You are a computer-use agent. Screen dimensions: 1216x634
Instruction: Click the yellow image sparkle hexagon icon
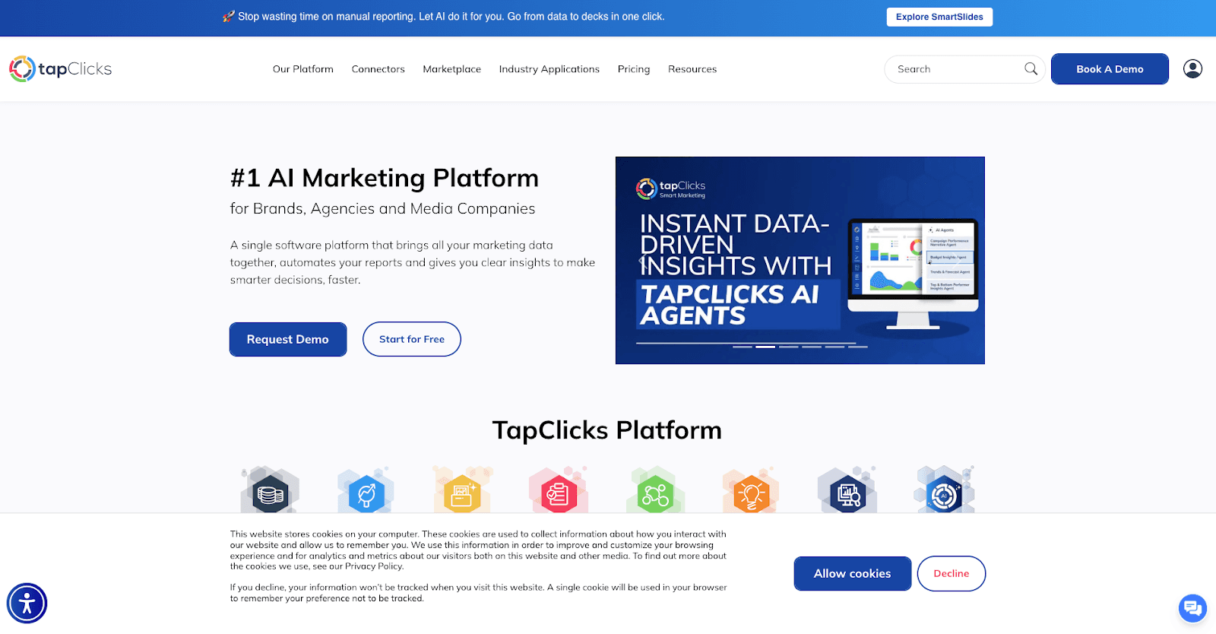point(462,493)
